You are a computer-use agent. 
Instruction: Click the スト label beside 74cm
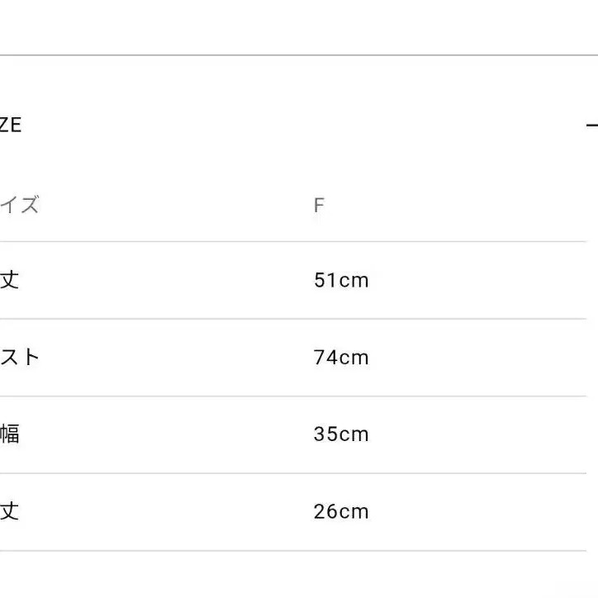tap(20, 358)
